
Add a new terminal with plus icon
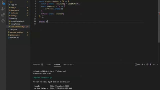tap(142, 64)
